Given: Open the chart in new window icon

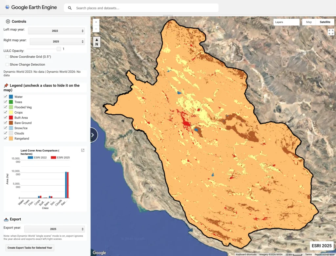Looking at the screenshot, I should coord(83,150).
